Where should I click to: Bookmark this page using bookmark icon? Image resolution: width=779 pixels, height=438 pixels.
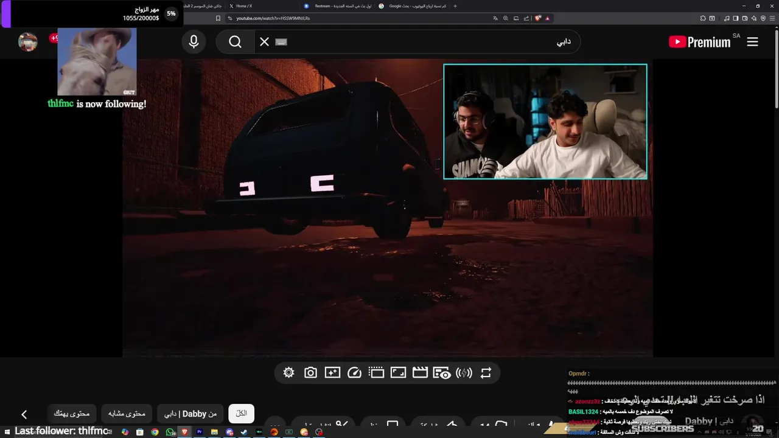pyautogui.click(x=218, y=18)
